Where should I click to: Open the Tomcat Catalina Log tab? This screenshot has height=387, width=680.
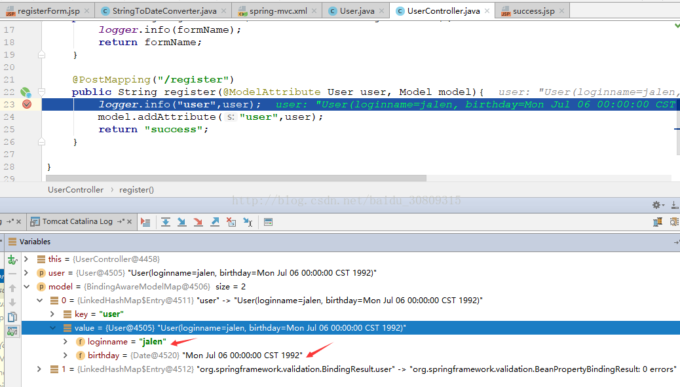pos(77,221)
